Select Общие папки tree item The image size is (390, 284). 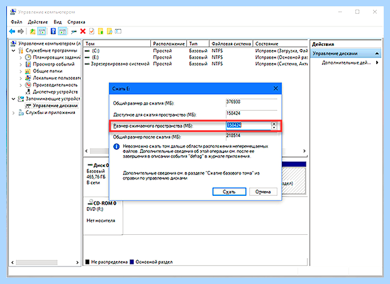[48, 71]
